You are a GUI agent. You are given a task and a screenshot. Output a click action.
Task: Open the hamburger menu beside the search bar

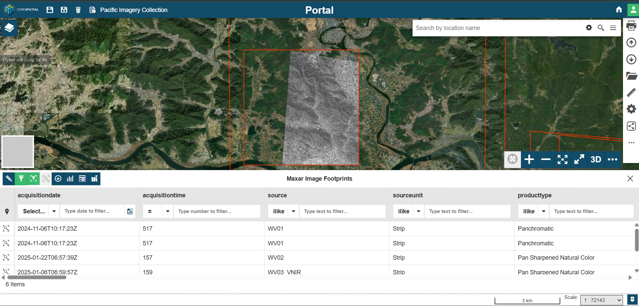pos(613,28)
